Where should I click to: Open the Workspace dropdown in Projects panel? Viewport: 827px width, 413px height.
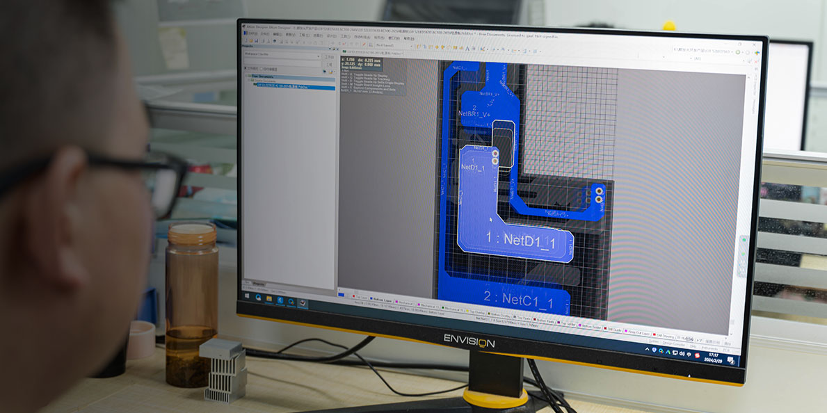281,54
